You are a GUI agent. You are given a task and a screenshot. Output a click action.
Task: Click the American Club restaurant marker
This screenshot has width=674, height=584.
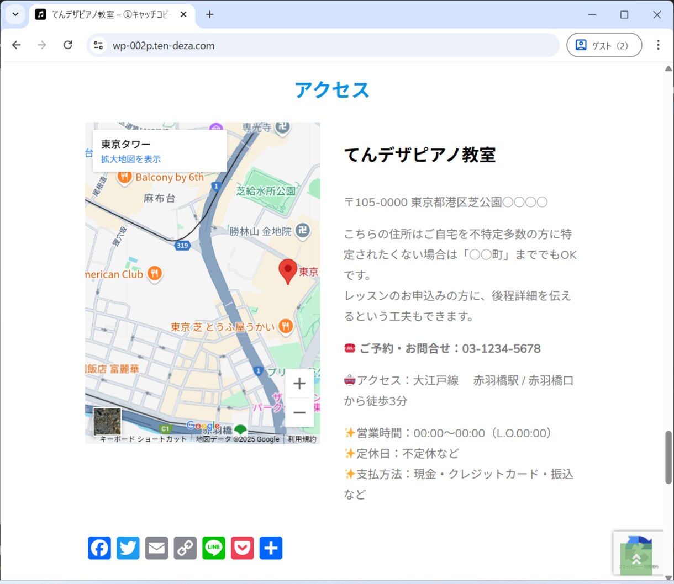tap(155, 274)
